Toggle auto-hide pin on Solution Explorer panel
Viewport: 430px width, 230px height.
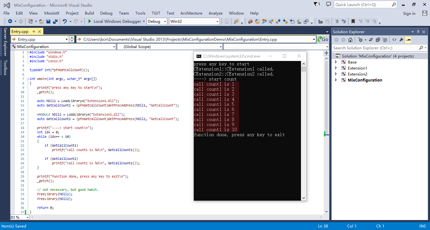418,32
